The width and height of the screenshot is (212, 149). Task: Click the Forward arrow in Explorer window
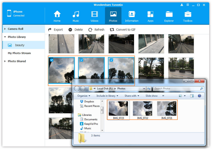[83, 89]
